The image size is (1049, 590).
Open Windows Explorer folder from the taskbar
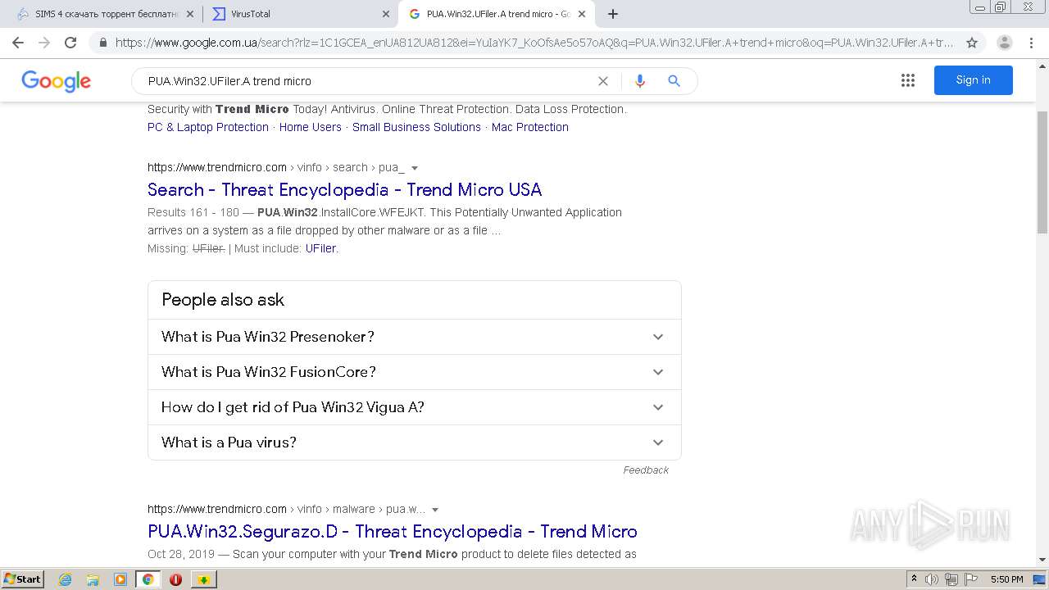[x=93, y=579]
